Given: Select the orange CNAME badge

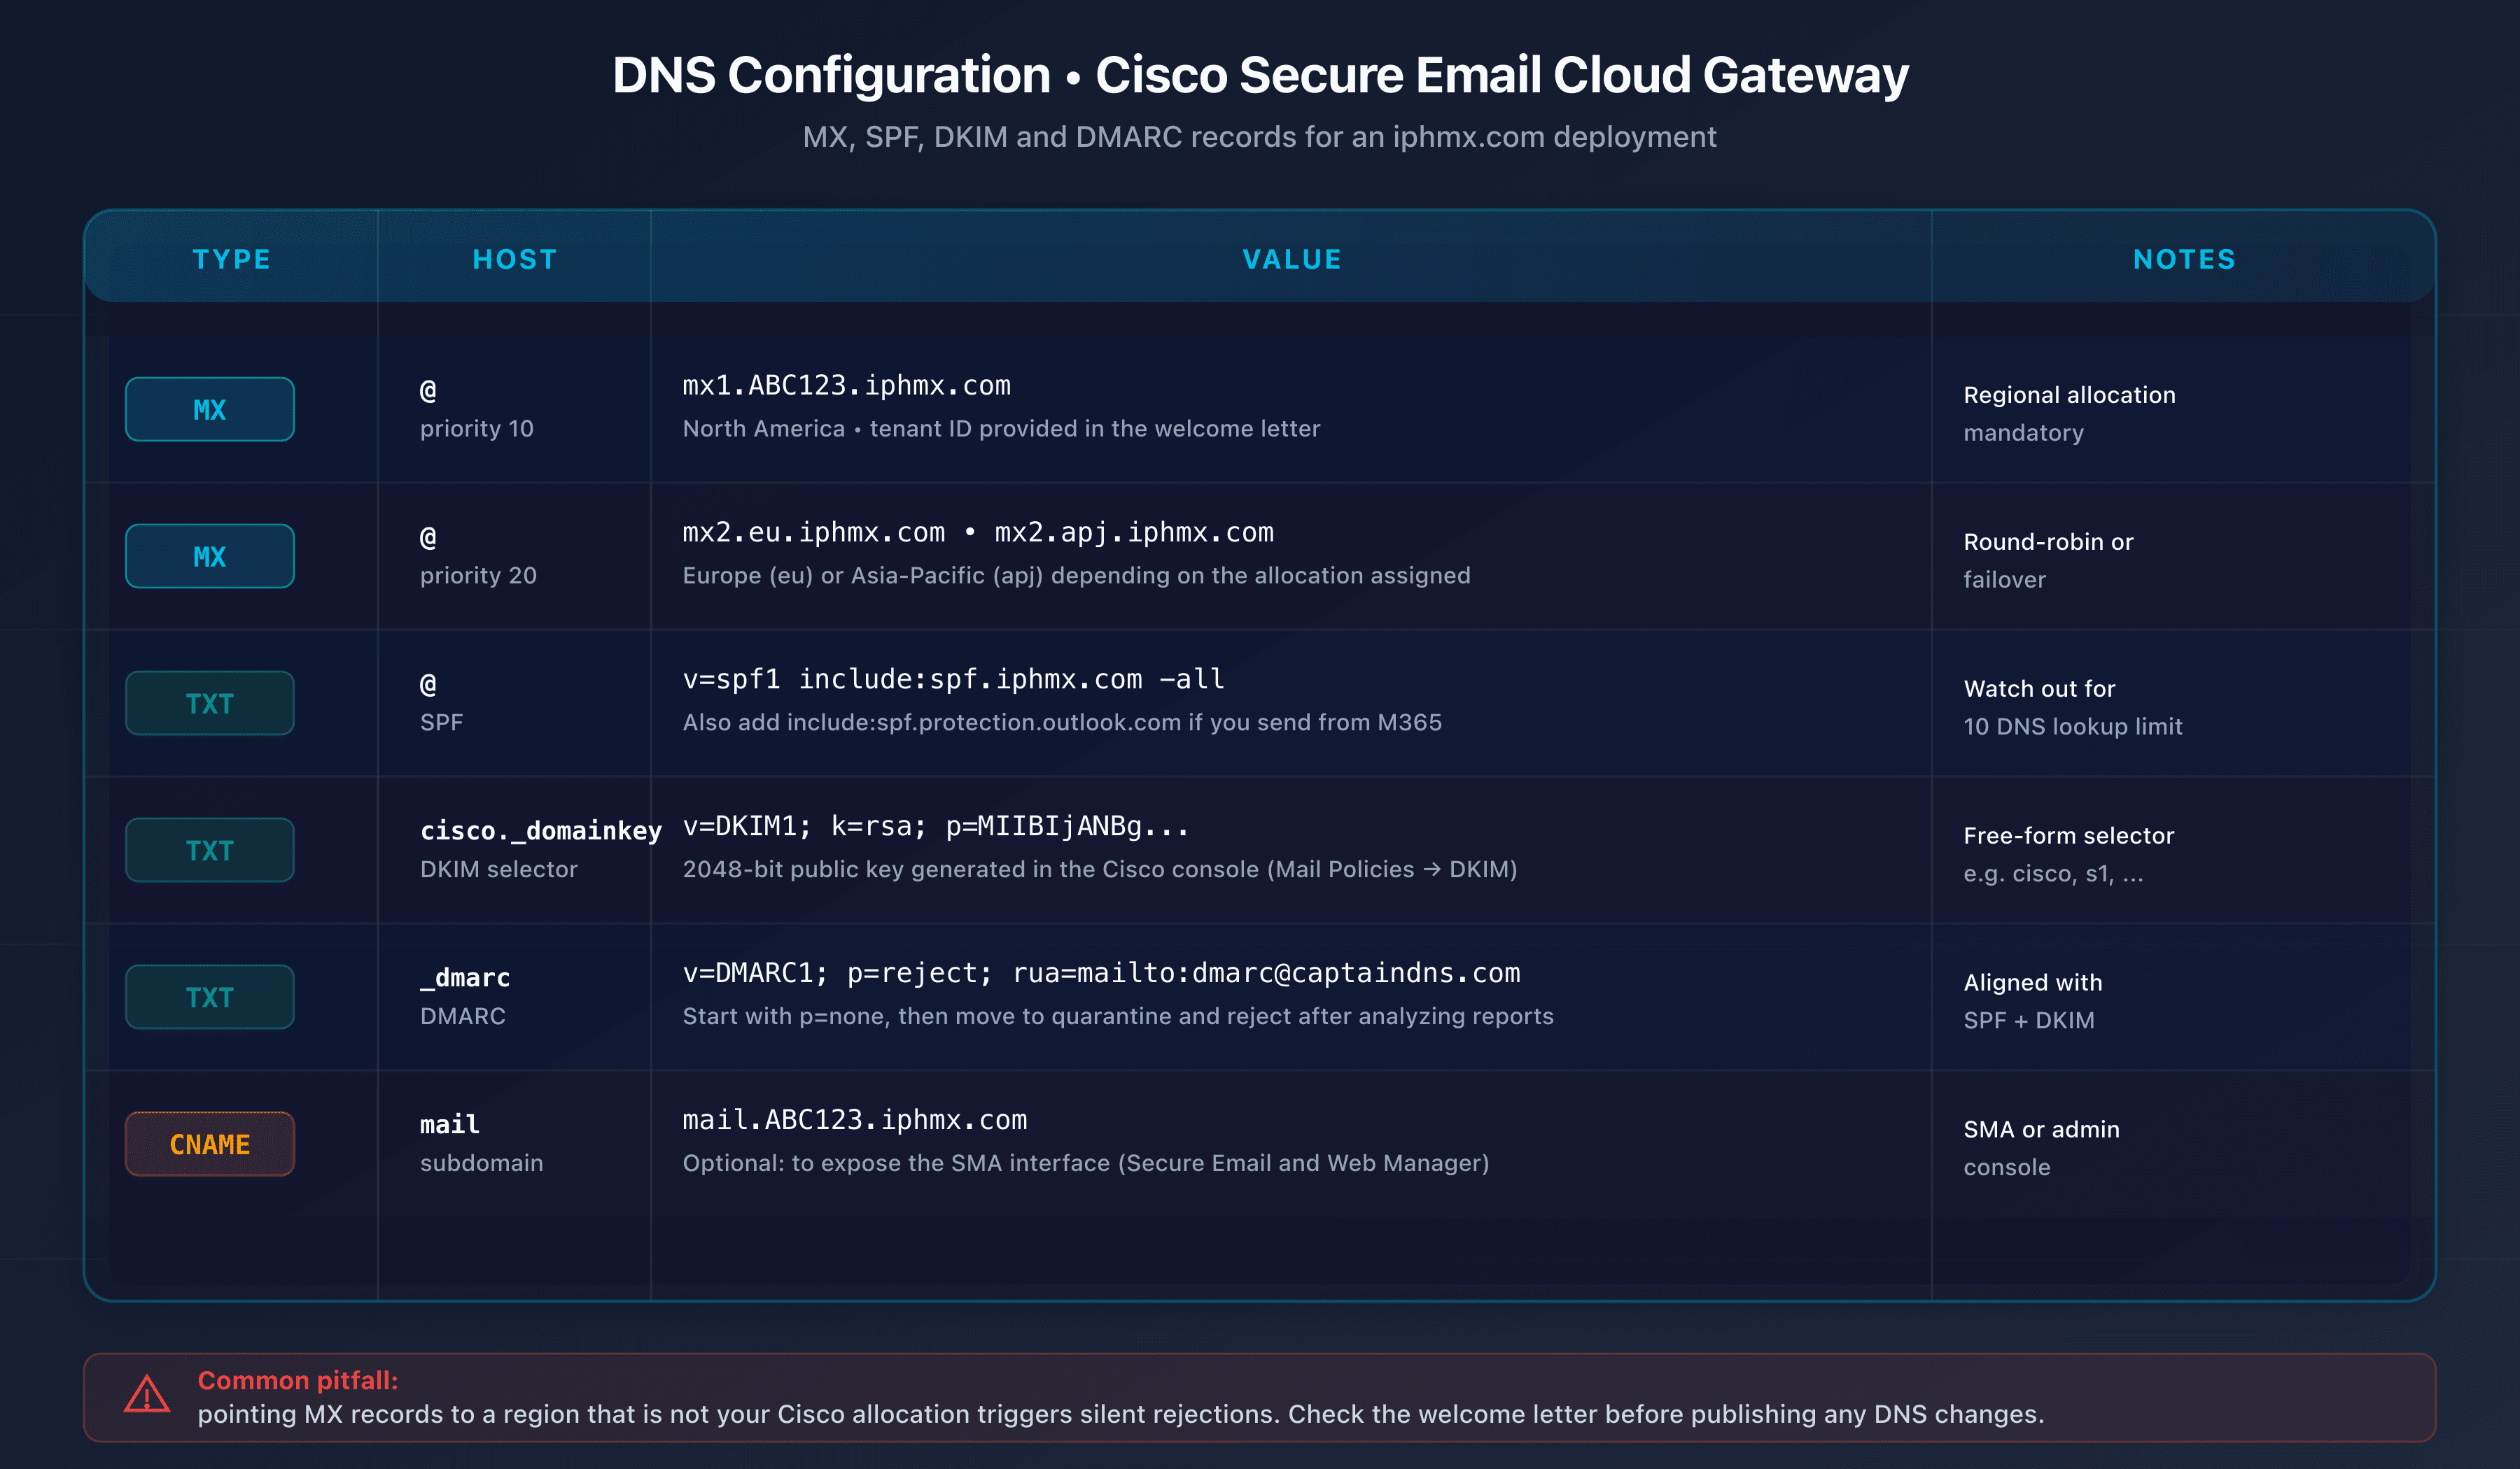Looking at the screenshot, I should [209, 1143].
